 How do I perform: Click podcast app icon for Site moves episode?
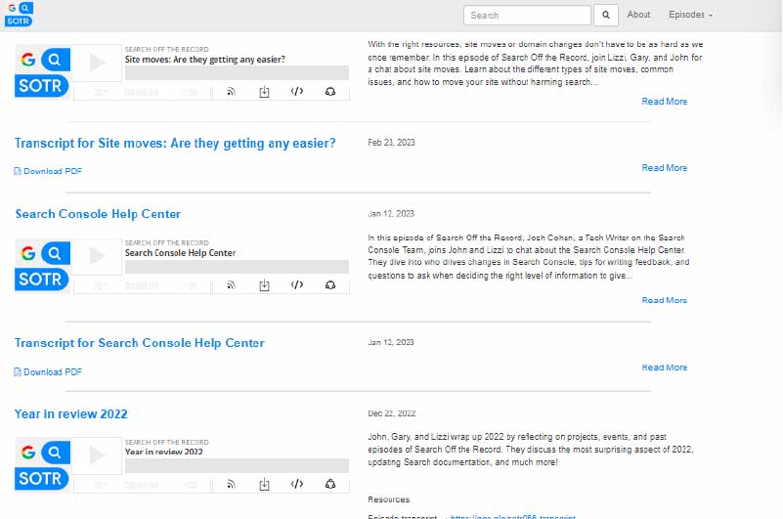330,92
